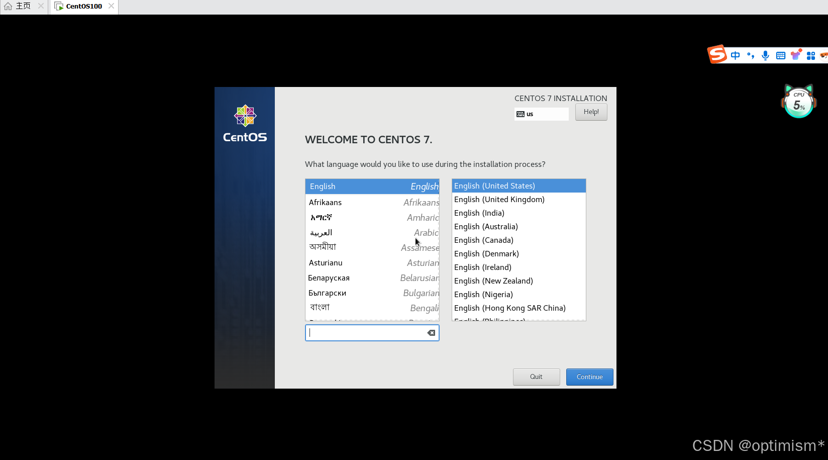
Task: Click the us keyboard layout indicator
Action: click(x=542, y=114)
